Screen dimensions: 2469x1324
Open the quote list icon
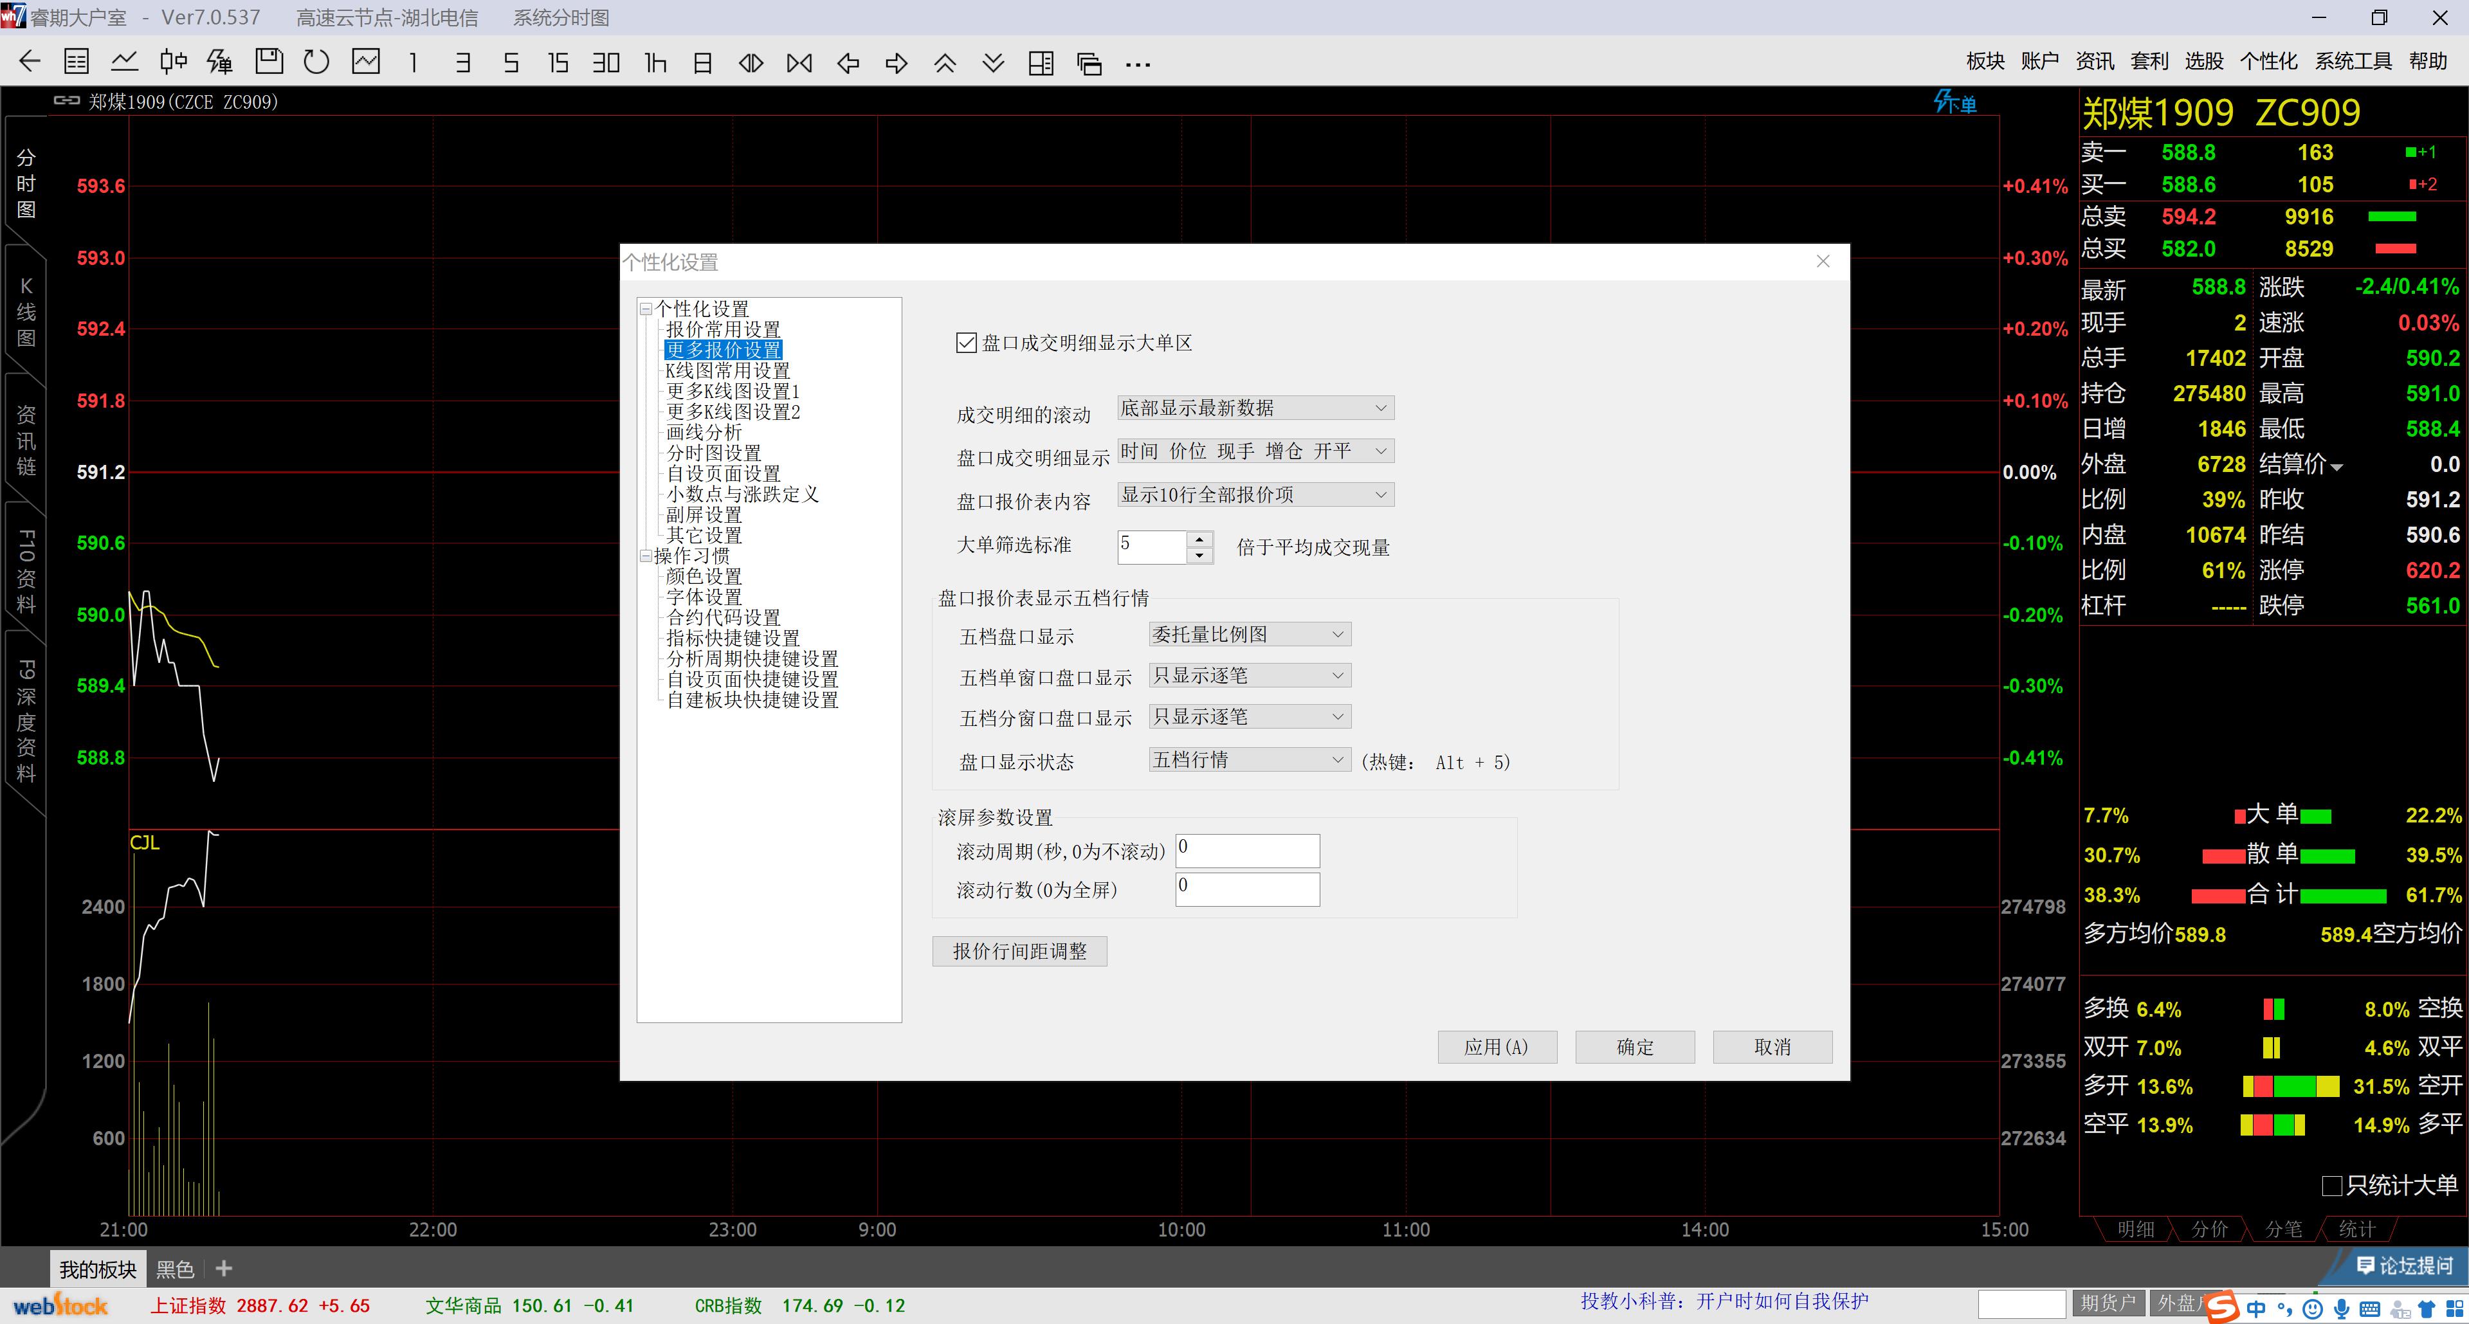pyautogui.click(x=77, y=63)
